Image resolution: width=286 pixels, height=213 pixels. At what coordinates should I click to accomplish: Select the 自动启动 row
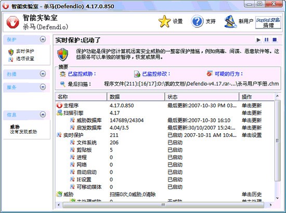point(165,172)
